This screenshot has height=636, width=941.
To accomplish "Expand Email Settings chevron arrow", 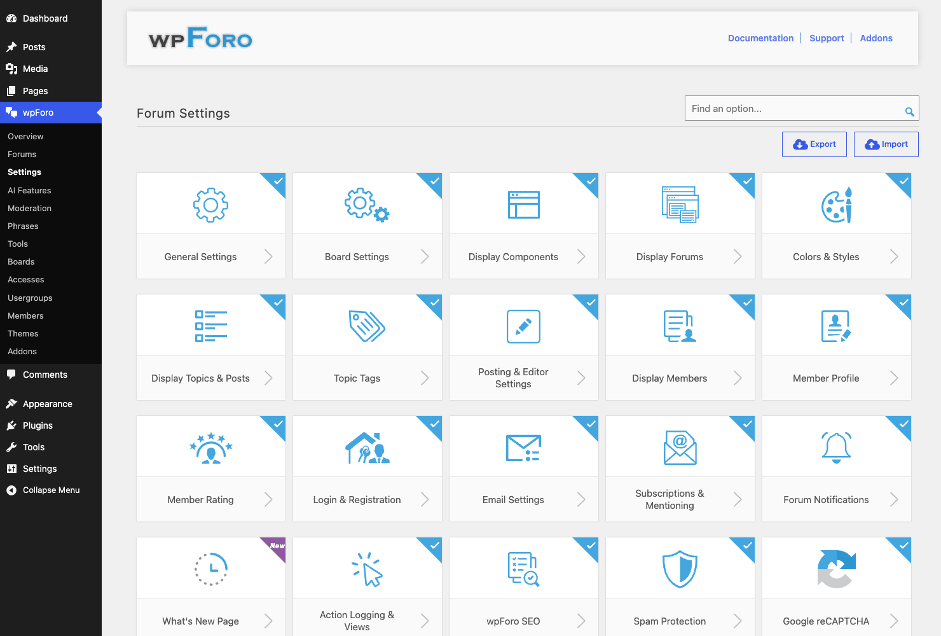I will (x=581, y=499).
